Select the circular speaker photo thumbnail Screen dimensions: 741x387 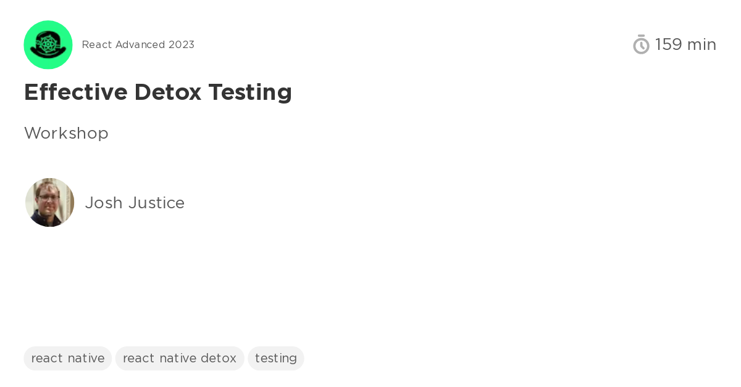pos(49,202)
